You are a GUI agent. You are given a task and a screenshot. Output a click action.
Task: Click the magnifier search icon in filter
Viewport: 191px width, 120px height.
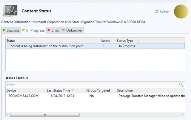181,85
